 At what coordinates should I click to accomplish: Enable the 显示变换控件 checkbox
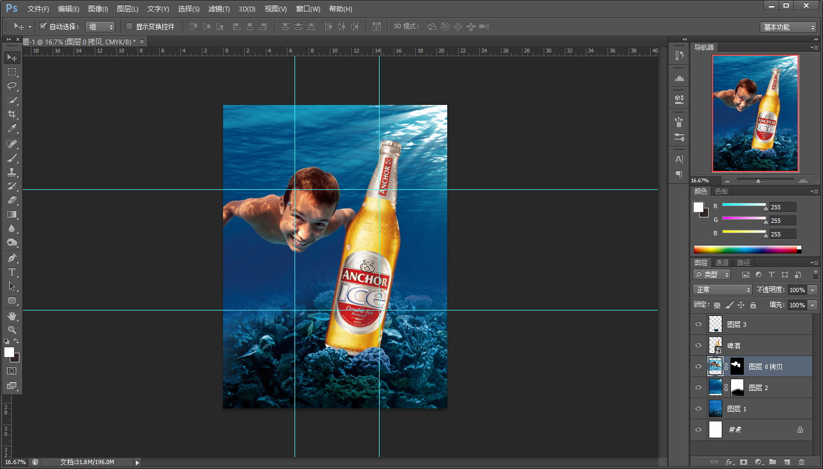(129, 27)
